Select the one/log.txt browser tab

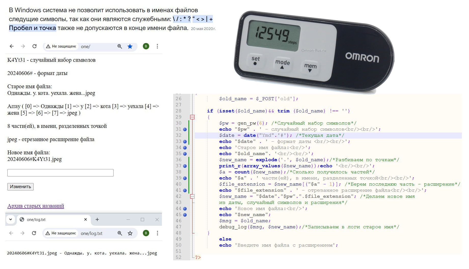click(51, 219)
